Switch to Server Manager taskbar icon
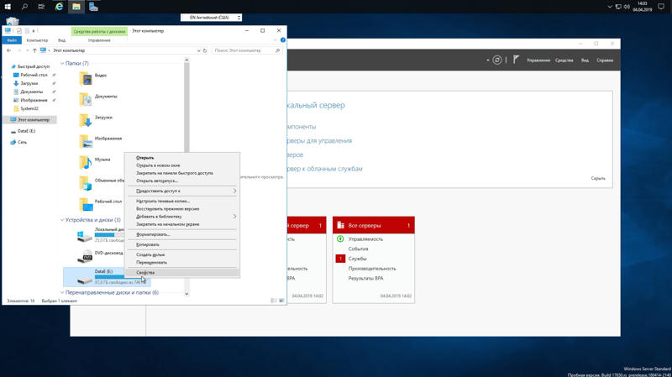Image resolution: width=672 pixels, height=377 pixels. (93, 7)
